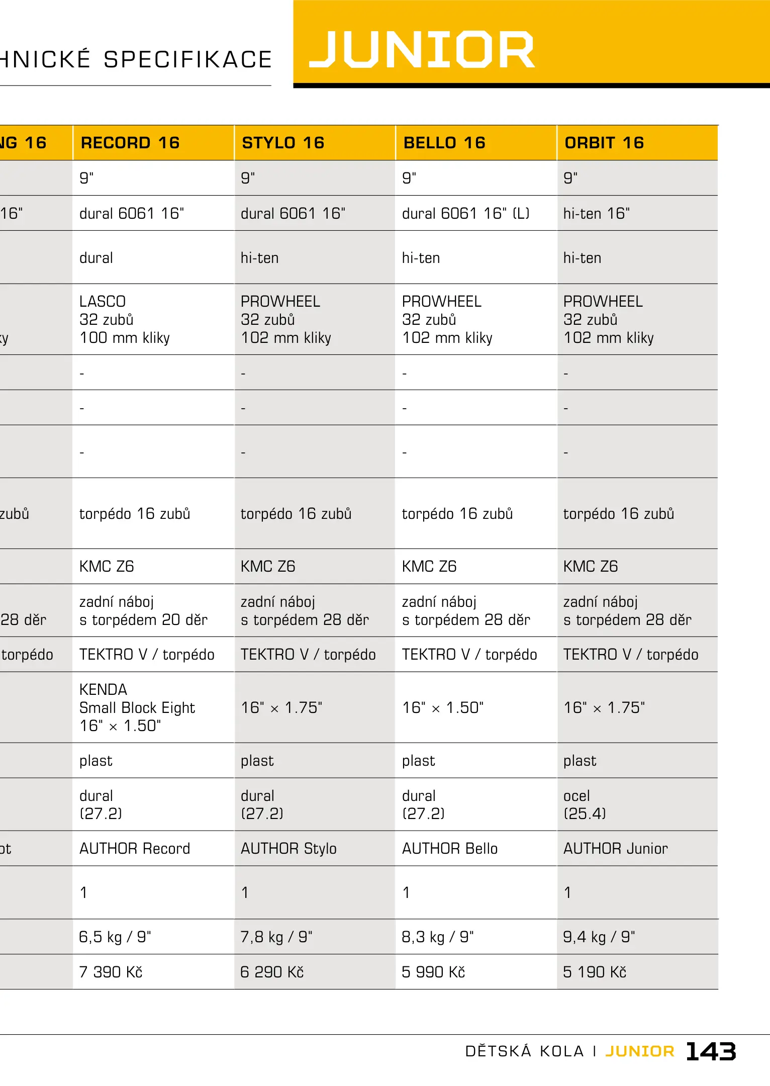
Task: Click the 'ocel (25.4)' seatpost cell
Action: point(584,804)
